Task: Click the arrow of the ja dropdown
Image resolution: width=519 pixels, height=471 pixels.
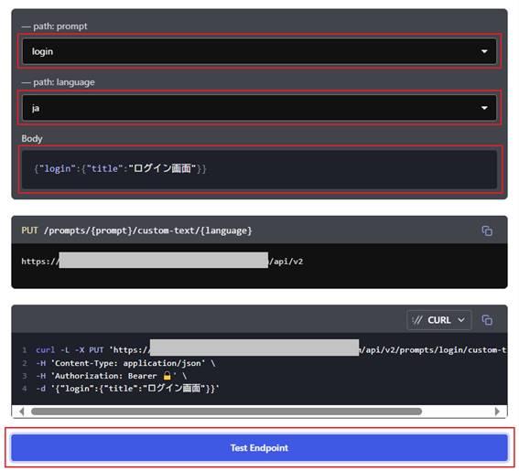Action: 484,108
